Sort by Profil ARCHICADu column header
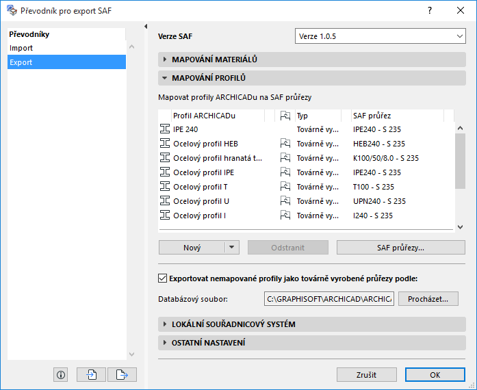The height and width of the screenshot is (390, 477). 218,116
